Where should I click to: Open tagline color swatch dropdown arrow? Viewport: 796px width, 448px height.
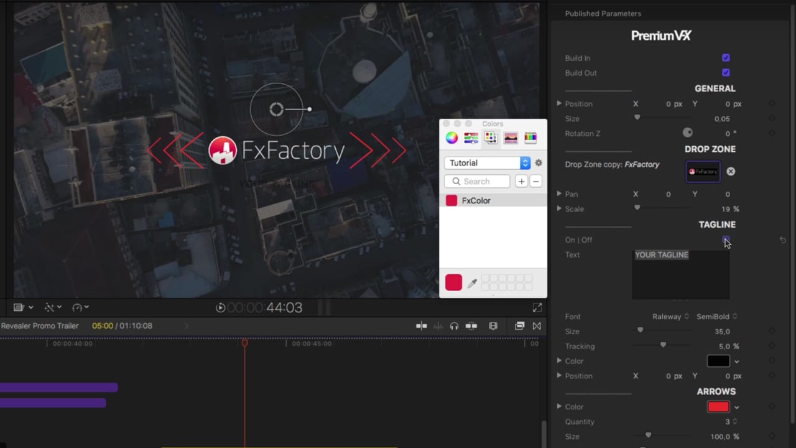coord(737,362)
